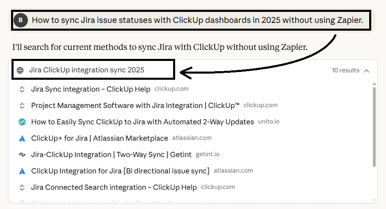This screenshot has width=386, height=209.
Task: Open Jira-ClickUp Integration Two-Way Sync Getint link
Action: pyautogui.click(x=111, y=155)
